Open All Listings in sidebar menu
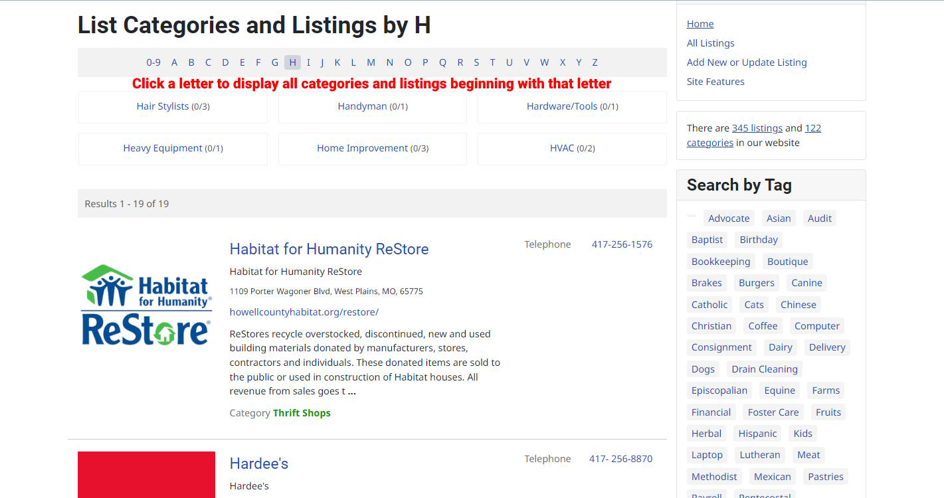This screenshot has width=944, height=498. pyautogui.click(x=710, y=43)
